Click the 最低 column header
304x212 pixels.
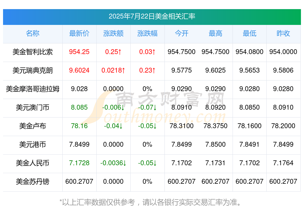pyautogui.click(x=250, y=33)
